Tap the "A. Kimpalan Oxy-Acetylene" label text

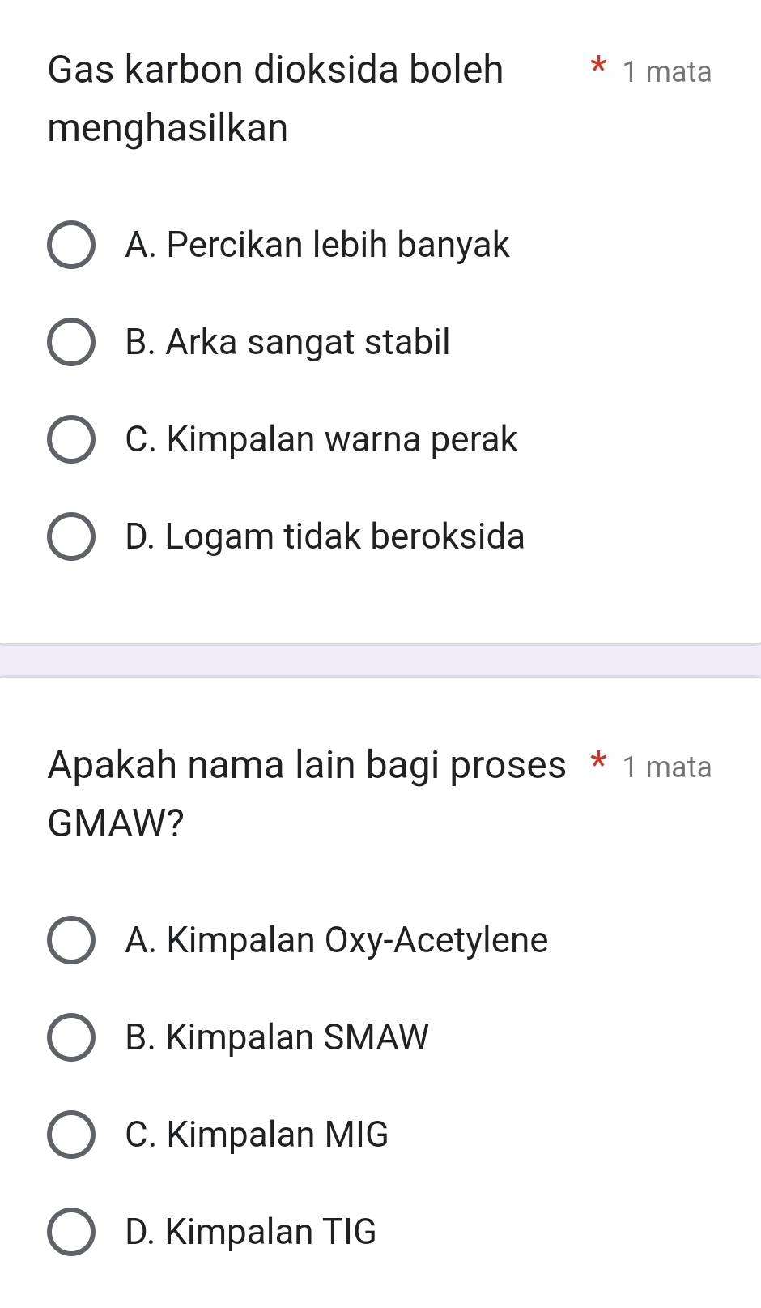[337, 940]
